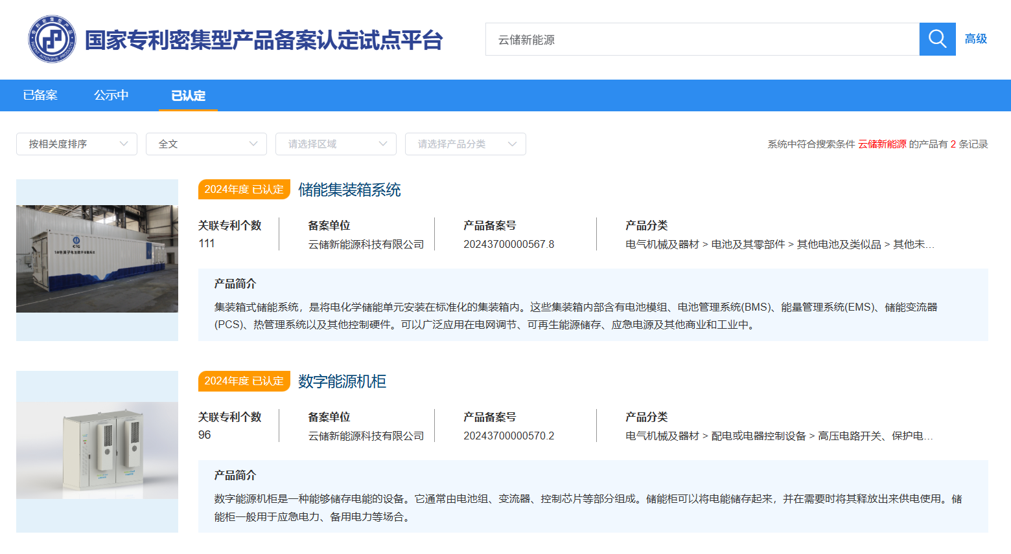Select record number 20243700000570.2

[509, 436]
